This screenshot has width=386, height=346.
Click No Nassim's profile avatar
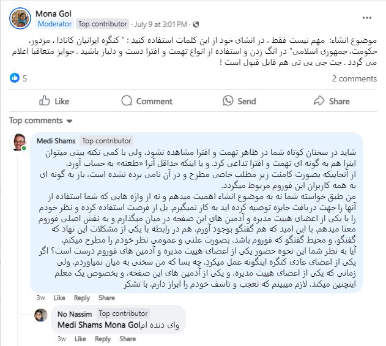click(x=40, y=315)
